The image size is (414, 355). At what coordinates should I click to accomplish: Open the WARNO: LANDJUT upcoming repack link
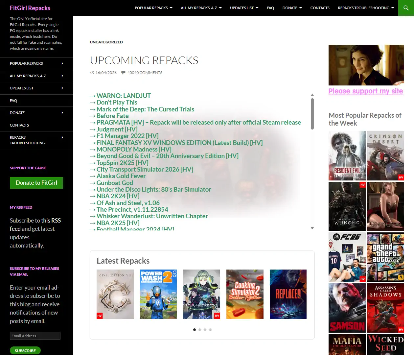[124, 96]
